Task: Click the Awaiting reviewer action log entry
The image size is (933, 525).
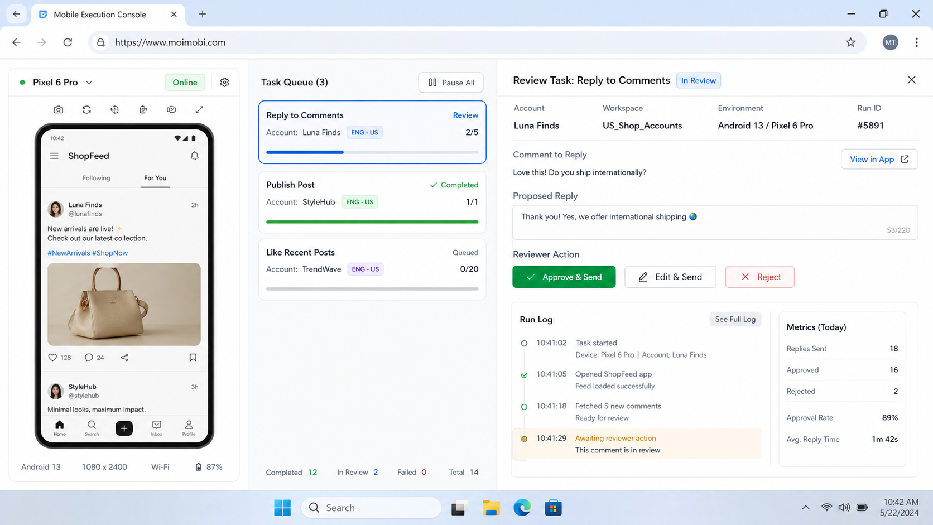Action: click(637, 444)
